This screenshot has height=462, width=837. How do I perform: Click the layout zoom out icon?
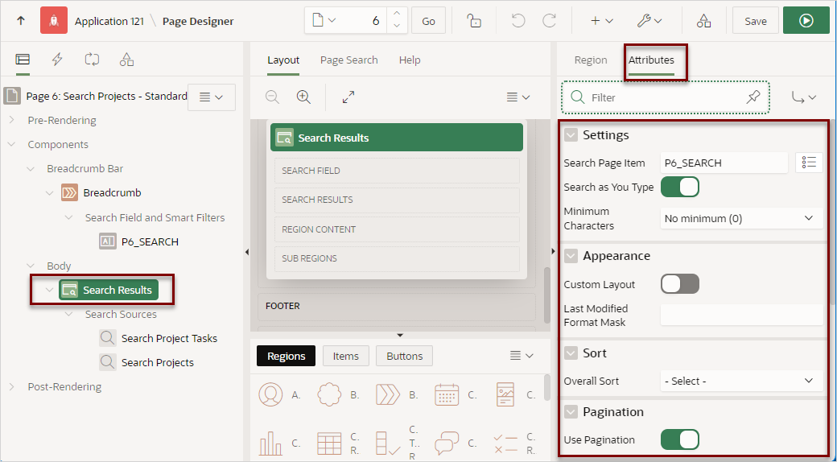272,97
